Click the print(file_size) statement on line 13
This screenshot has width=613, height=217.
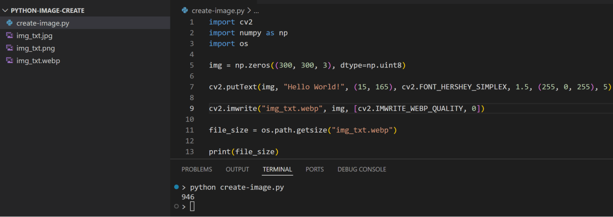point(243,152)
